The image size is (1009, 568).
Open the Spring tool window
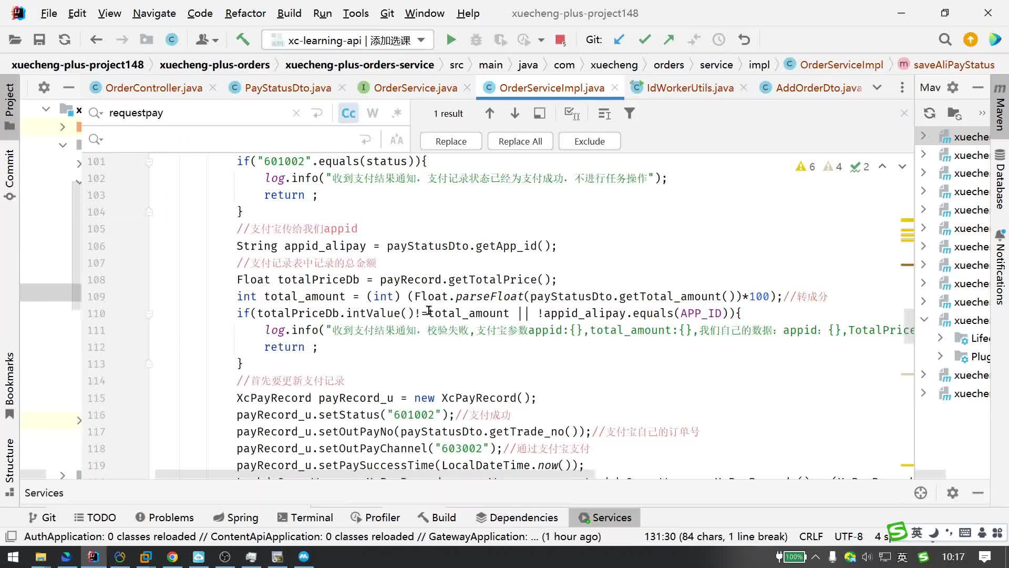pos(235,518)
